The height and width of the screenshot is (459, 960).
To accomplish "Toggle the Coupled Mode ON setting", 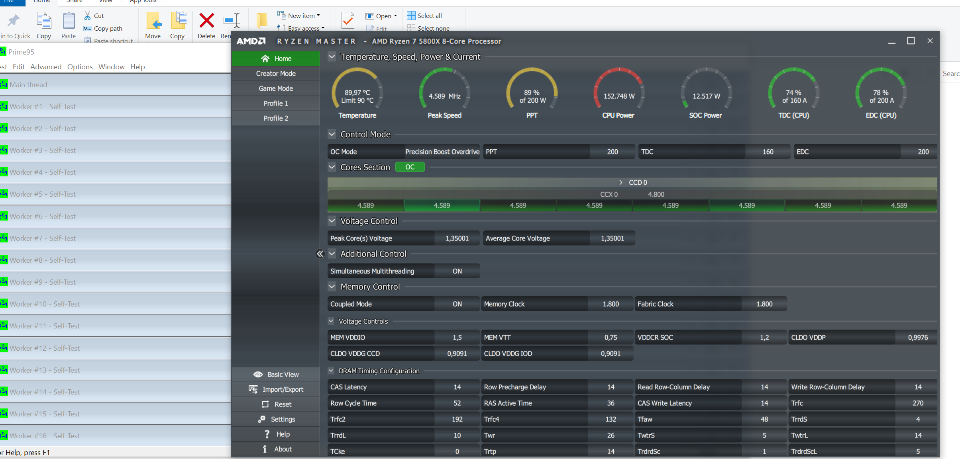I will [x=457, y=304].
